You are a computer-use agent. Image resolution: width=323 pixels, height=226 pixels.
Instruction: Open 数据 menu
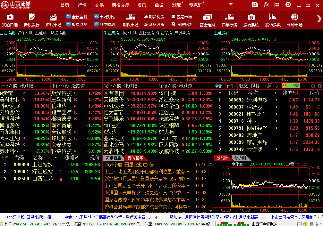(159, 5)
